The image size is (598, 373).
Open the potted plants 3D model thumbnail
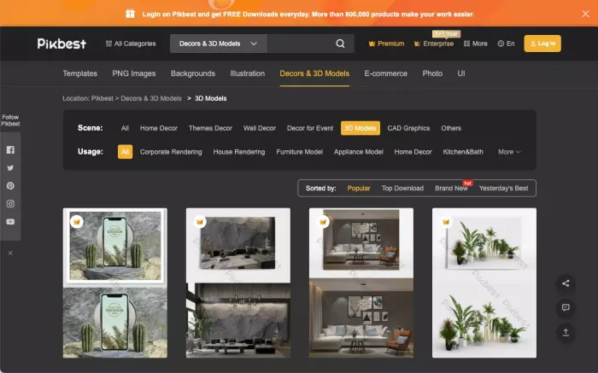[x=484, y=283]
